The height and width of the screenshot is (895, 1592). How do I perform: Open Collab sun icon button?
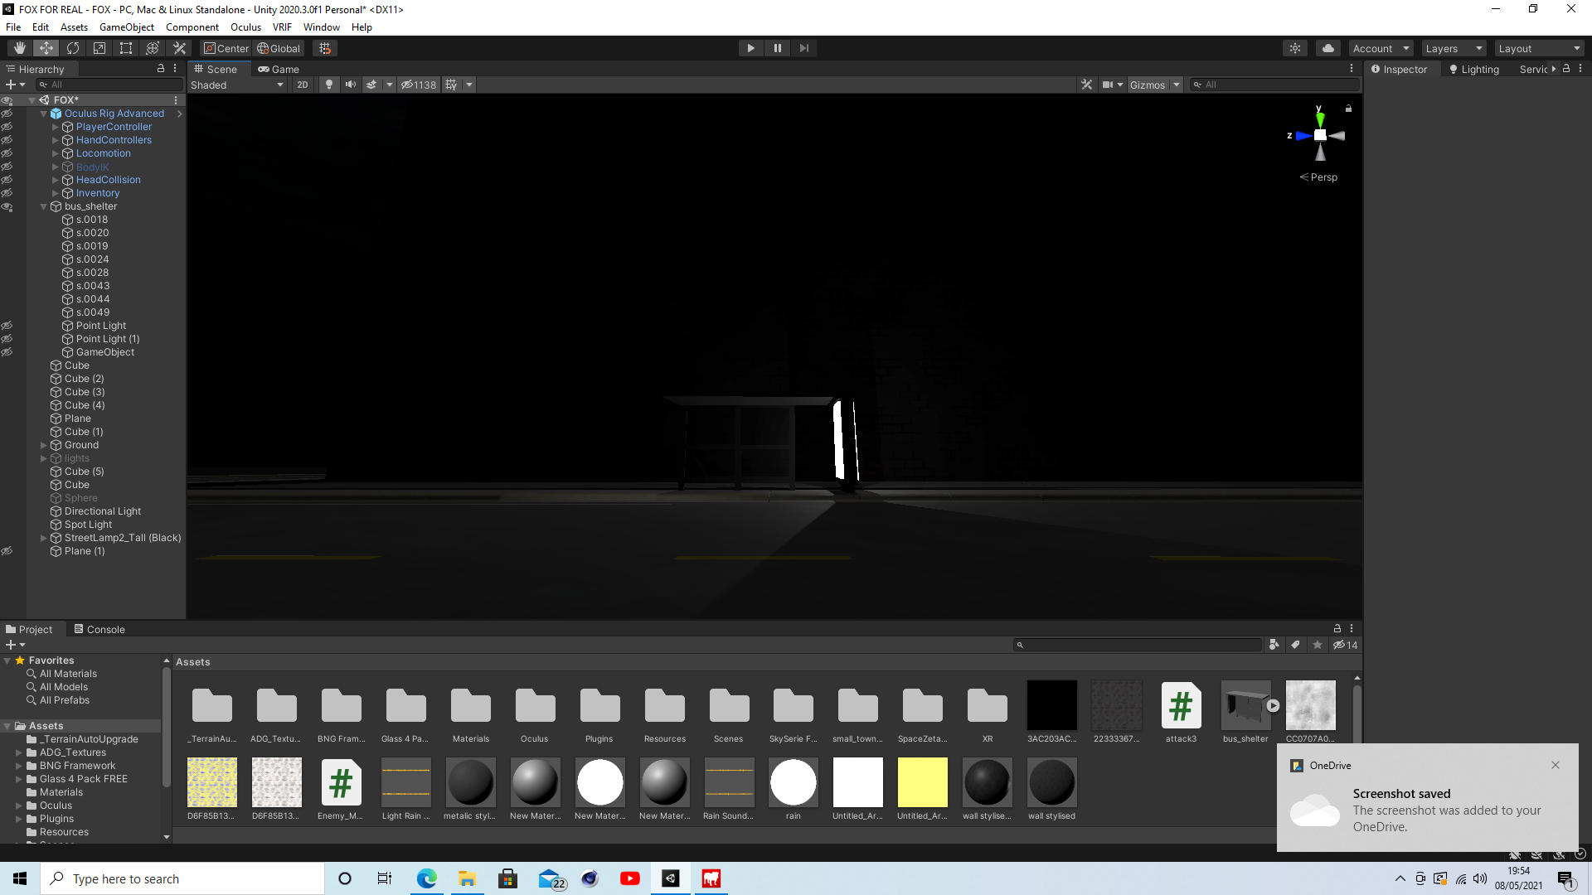pos(1295,48)
